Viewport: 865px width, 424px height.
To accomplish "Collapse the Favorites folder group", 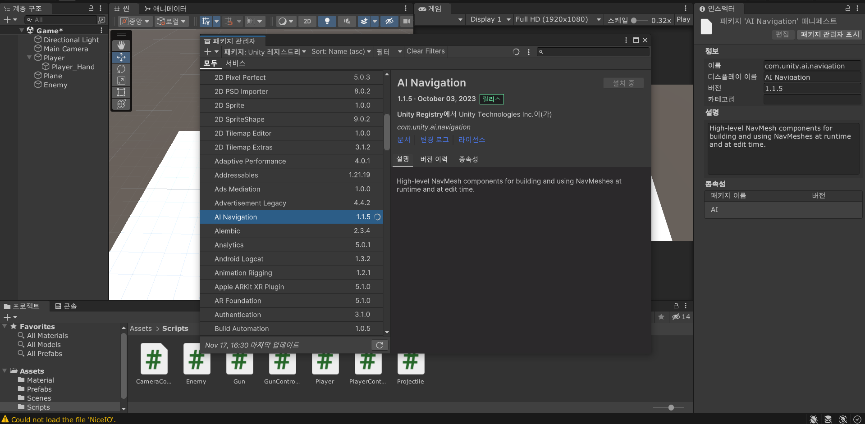I will click(5, 326).
